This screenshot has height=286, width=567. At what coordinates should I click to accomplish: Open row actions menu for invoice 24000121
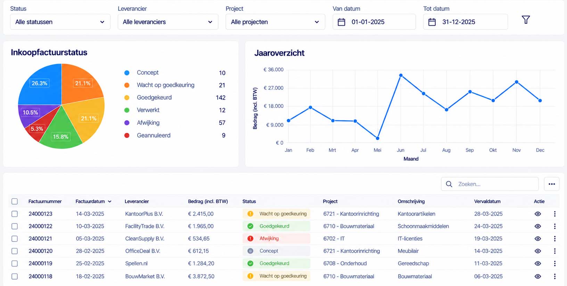tap(554, 239)
